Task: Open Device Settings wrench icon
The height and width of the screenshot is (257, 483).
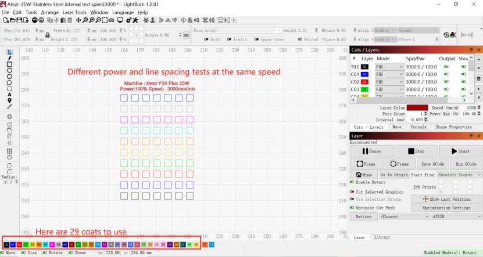Action: tap(135, 20)
